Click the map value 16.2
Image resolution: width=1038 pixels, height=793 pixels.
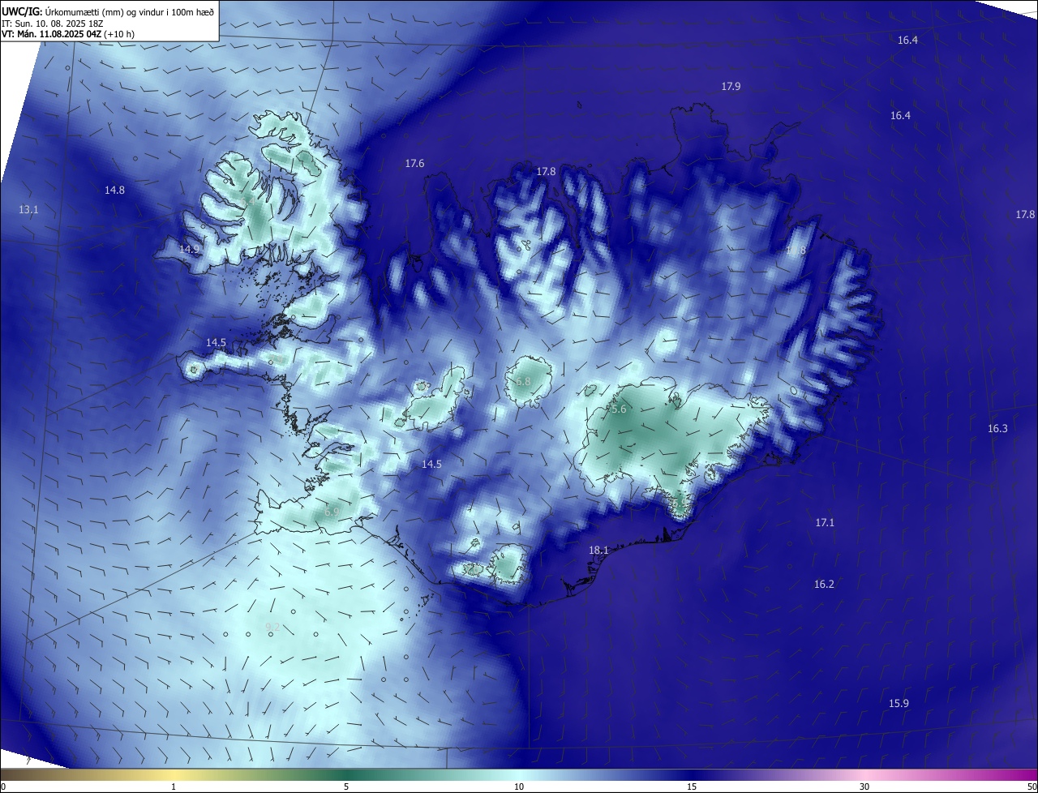coord(824,585)
